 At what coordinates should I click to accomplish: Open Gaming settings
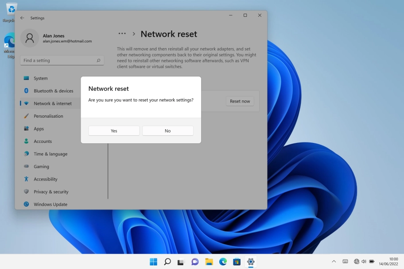pos(27,166)
